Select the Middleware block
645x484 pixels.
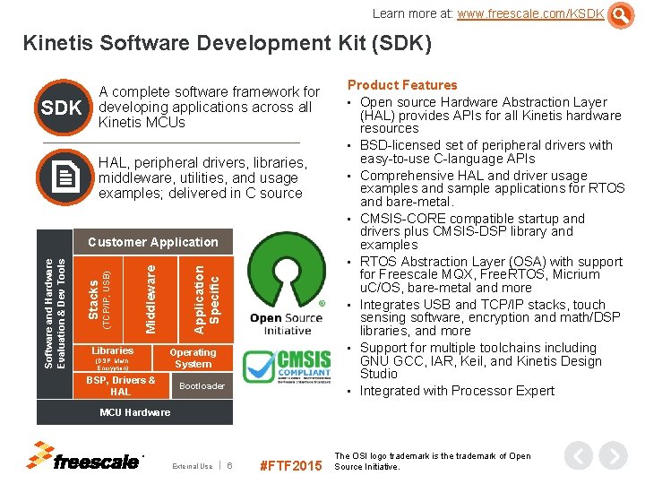click(x=150, y=299)
